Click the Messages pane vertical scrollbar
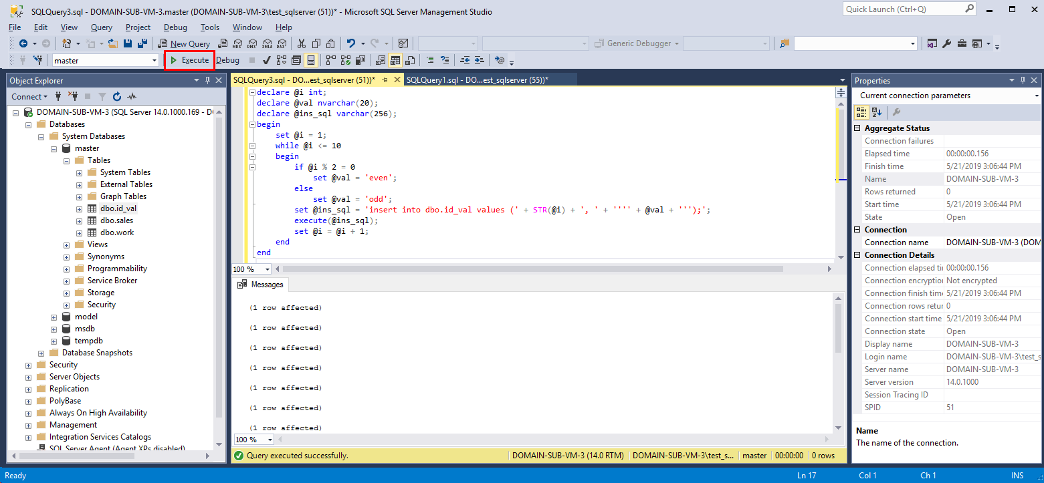This screenshot has height=483, width=1044. [839, 363]
